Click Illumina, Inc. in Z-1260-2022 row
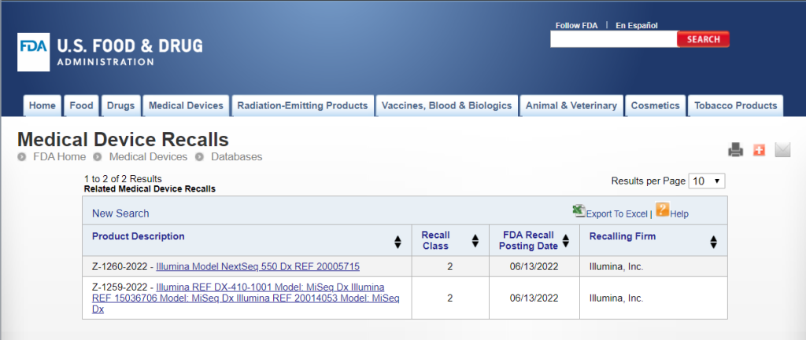This screenshot has width=806, height=340. click(616, 267)
